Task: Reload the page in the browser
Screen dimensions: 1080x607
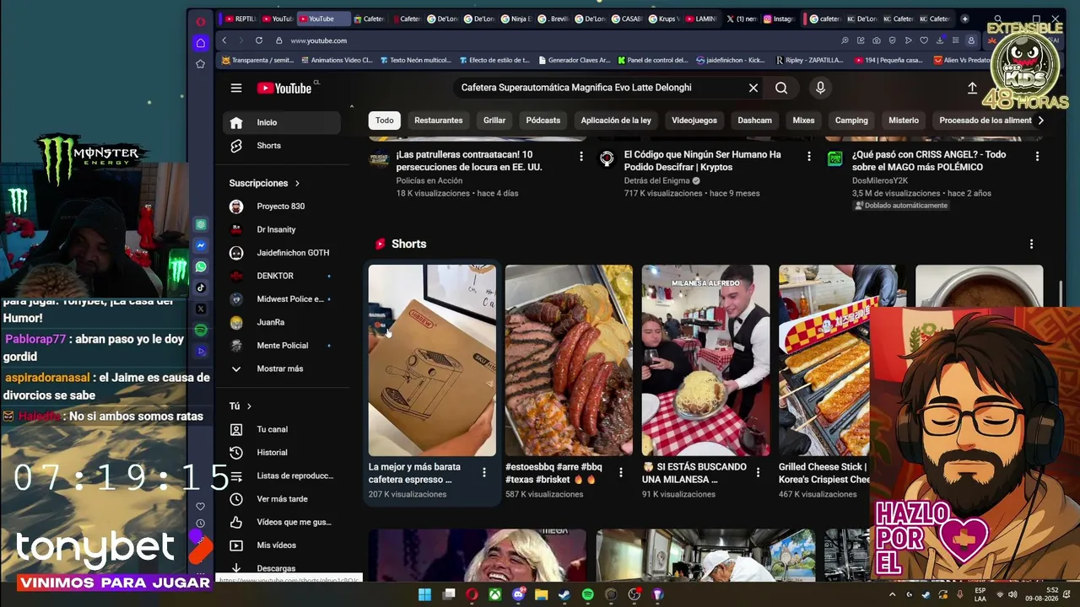Action: coord(259,40)
